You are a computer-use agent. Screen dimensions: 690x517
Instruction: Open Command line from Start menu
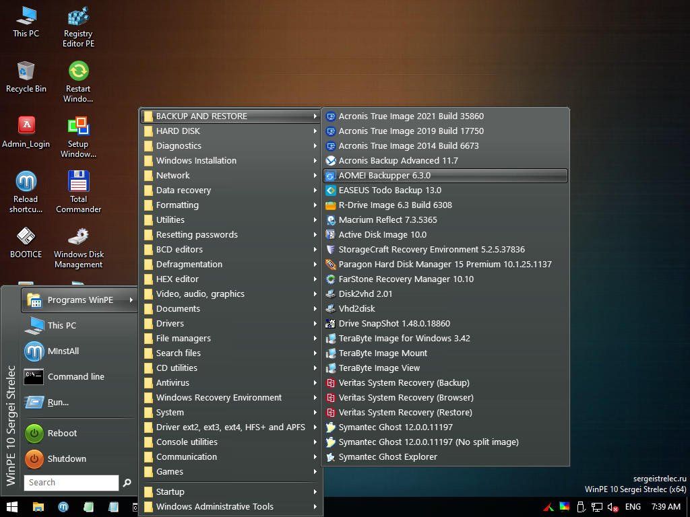coord(80,377)
